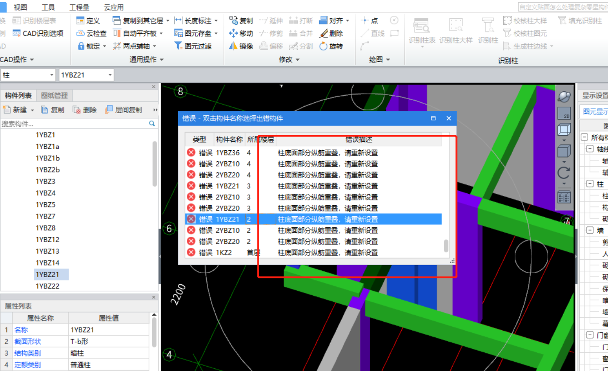Open 图元存盘 element save tool
The image size is (608, 371).
[193, 33]
